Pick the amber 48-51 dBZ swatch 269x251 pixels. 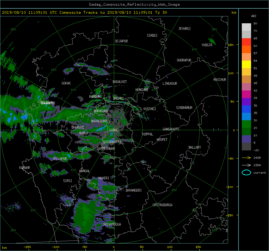(x=246, y=72)
